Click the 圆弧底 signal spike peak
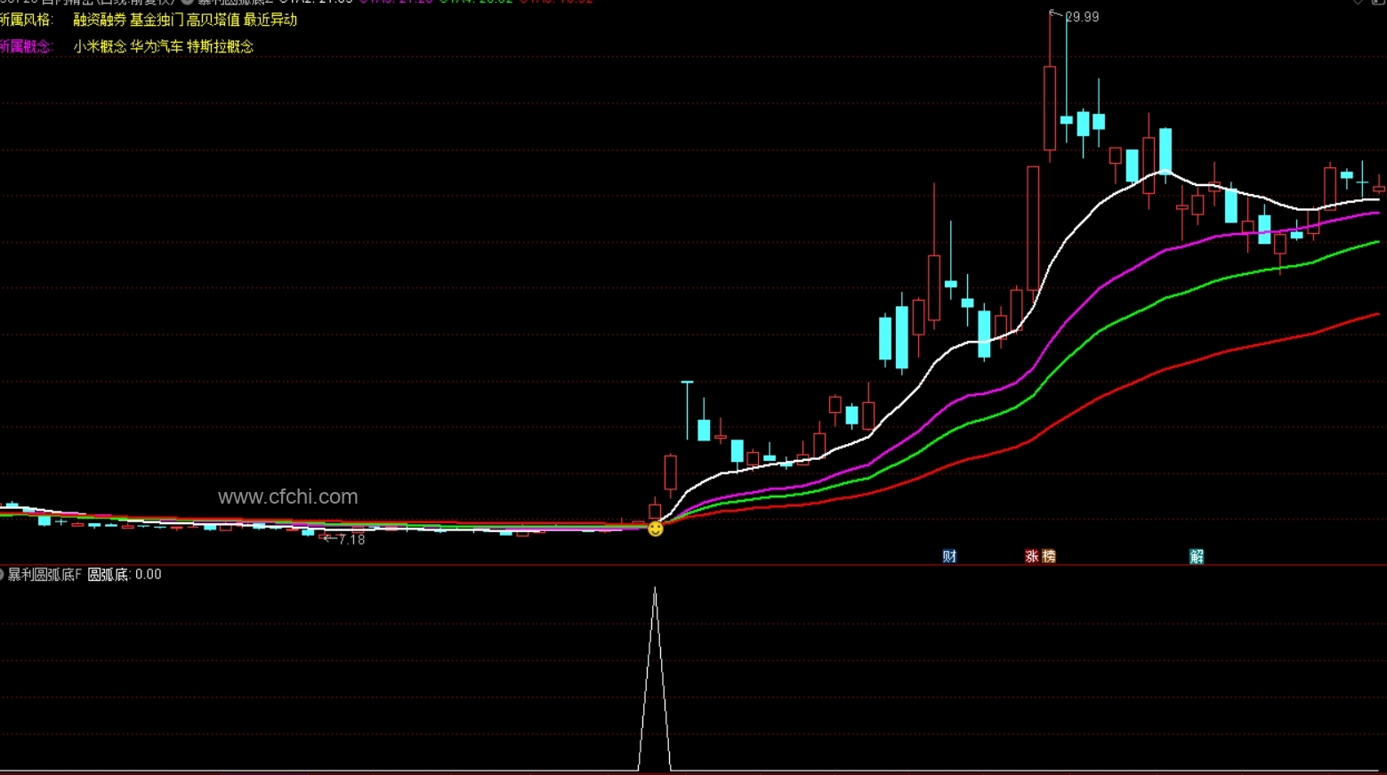Image resolution: width=1387 pixels, height=775 pixels. [655, 589]
